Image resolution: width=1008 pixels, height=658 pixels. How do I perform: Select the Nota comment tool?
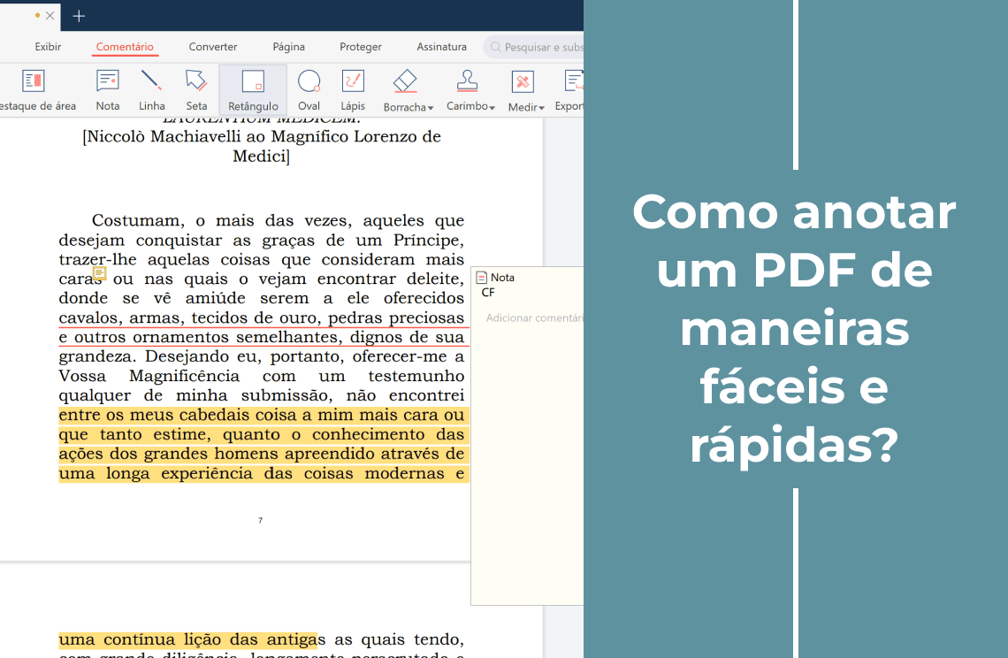tap(108, 90)
